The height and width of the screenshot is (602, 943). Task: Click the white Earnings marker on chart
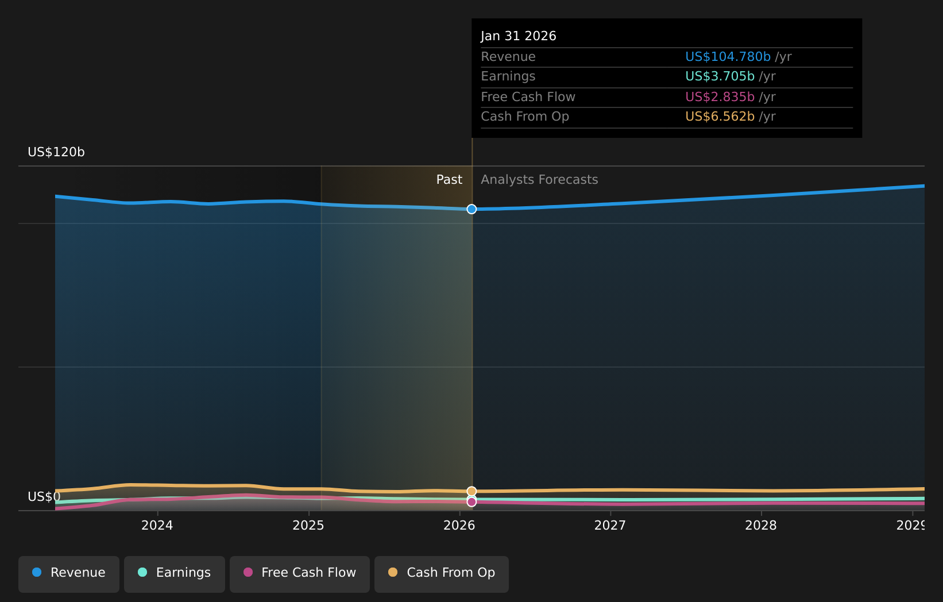[471, 497]
